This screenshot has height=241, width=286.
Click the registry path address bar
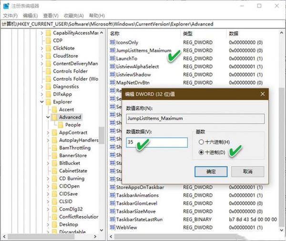point(143,24)
